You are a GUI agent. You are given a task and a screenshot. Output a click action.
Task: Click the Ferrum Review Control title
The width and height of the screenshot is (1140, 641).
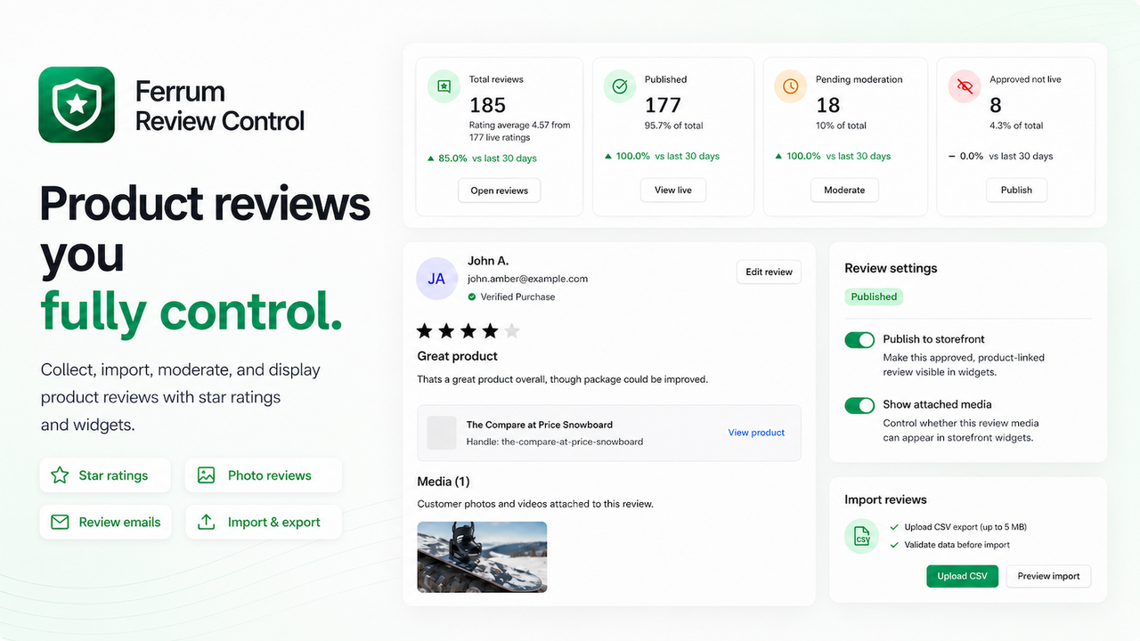(x=220, y=106)
